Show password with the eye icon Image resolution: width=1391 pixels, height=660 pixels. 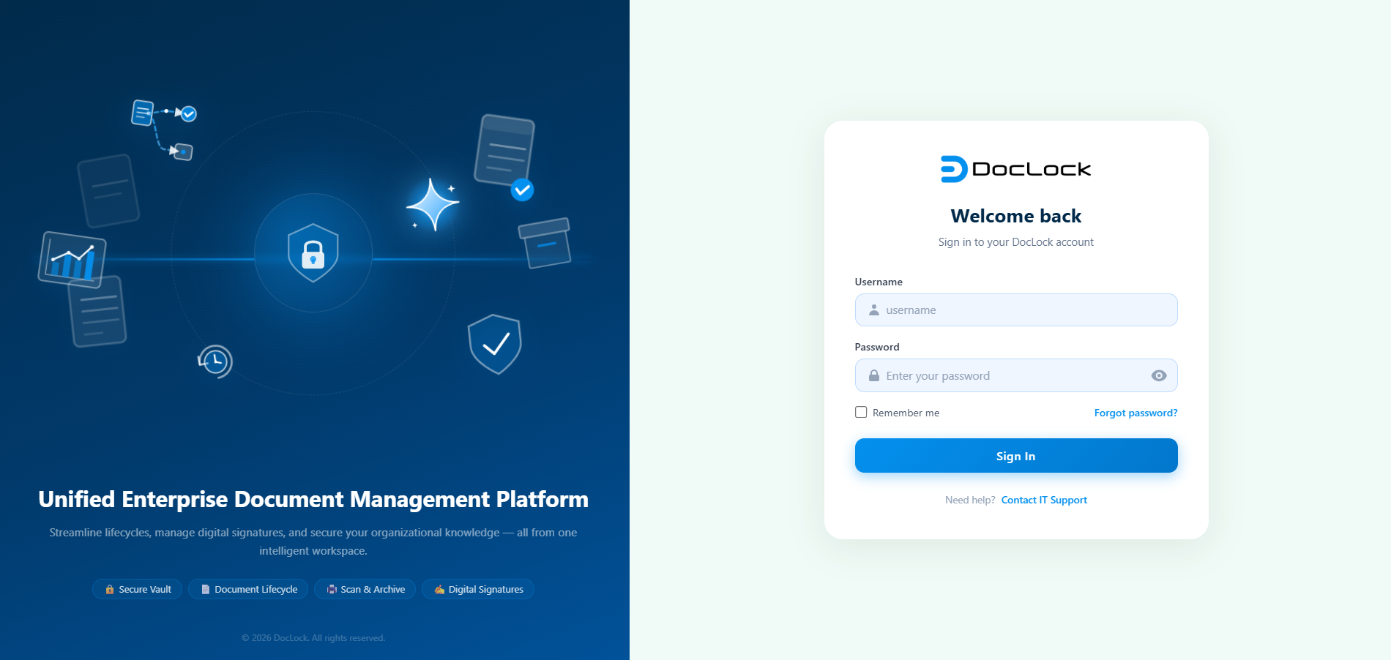point(1159,375)
